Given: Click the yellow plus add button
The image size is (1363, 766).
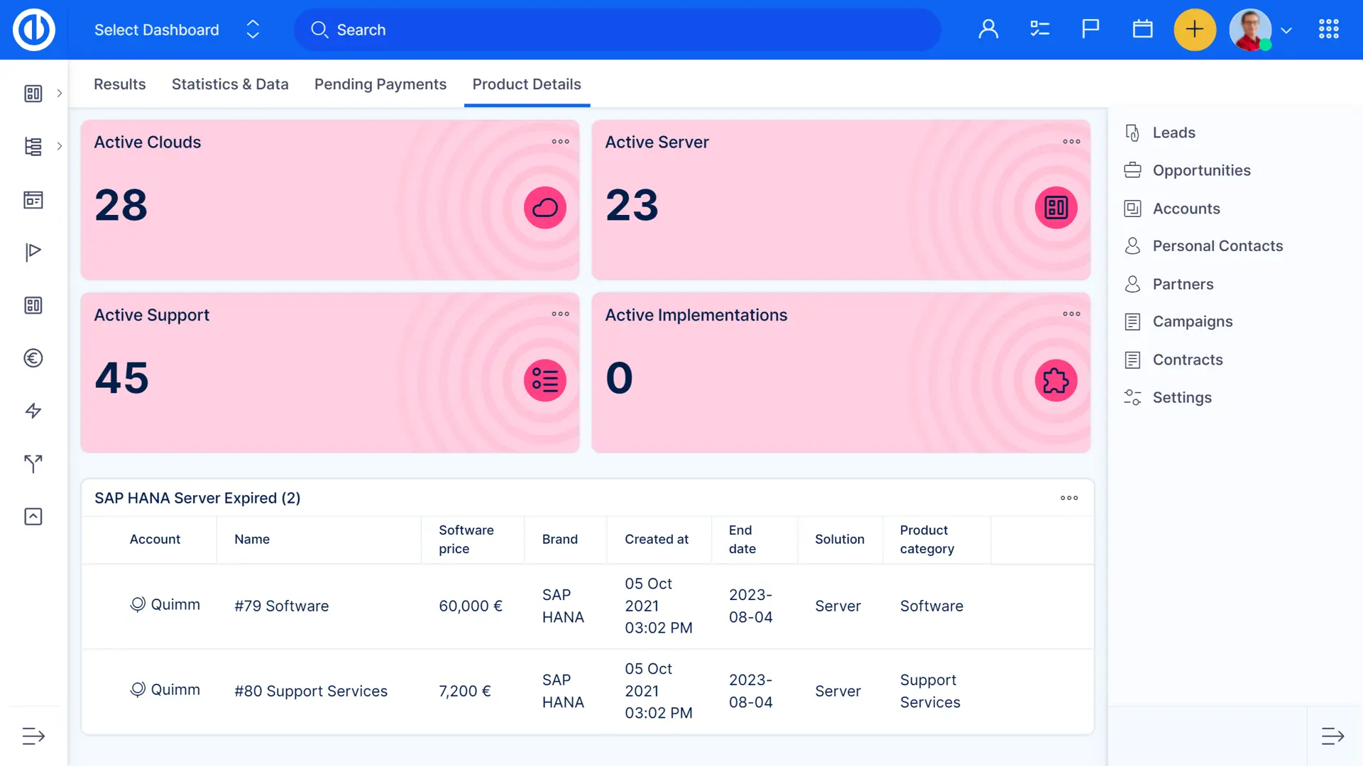Looking at the screenshot, I should pyautogui.click(x=1195, y=30).
